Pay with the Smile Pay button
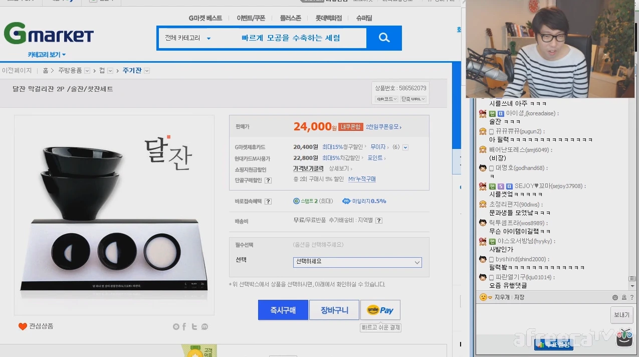Image resolution: width=639 pixels, height=357 pixels. pos(380,310)
